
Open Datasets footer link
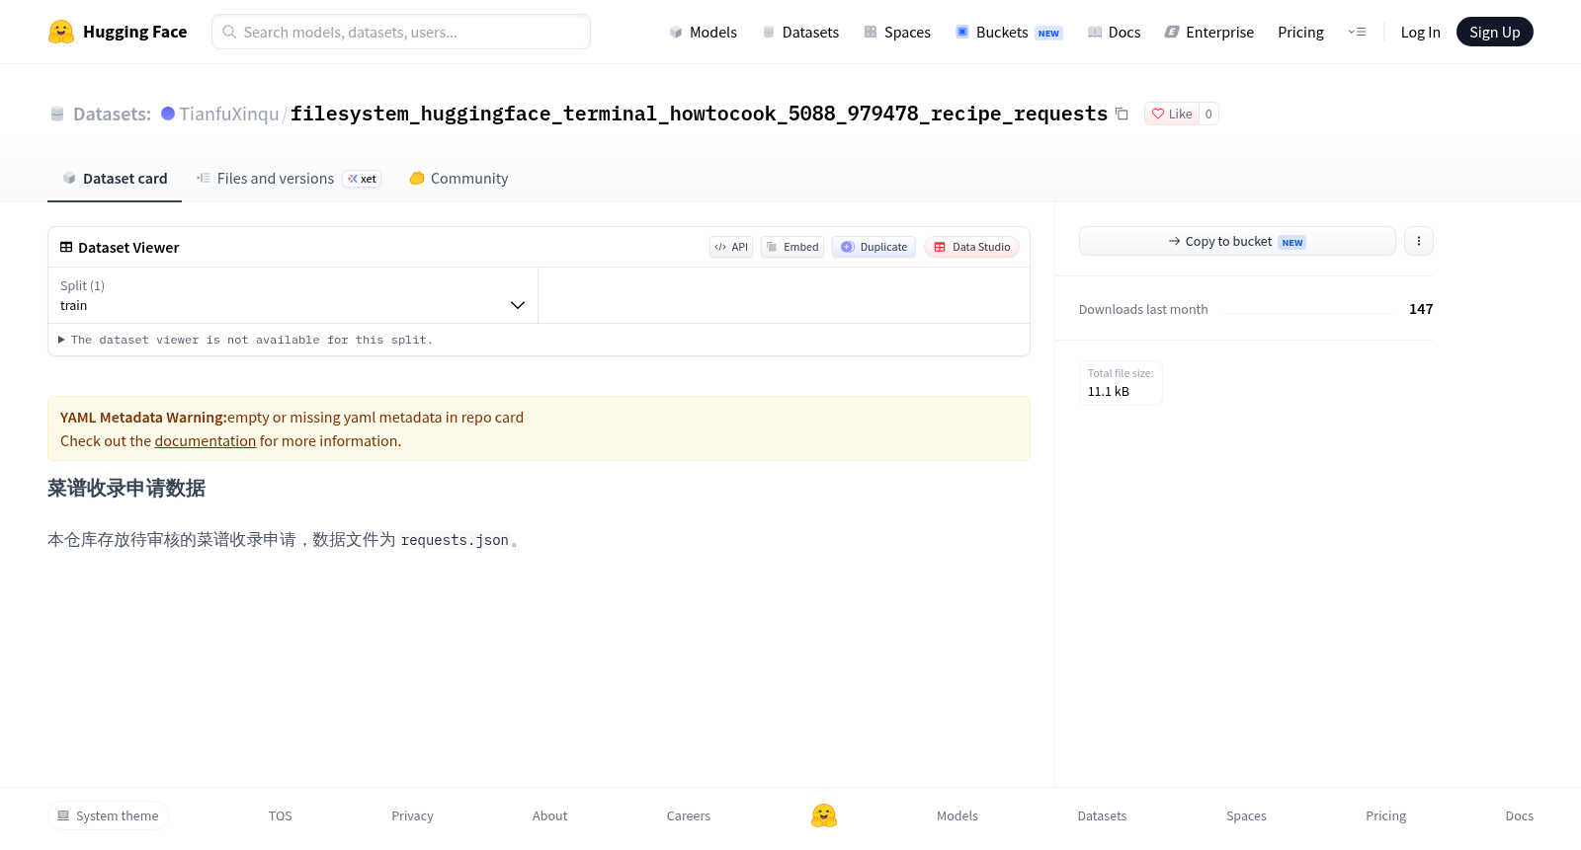coord(1102,815)
